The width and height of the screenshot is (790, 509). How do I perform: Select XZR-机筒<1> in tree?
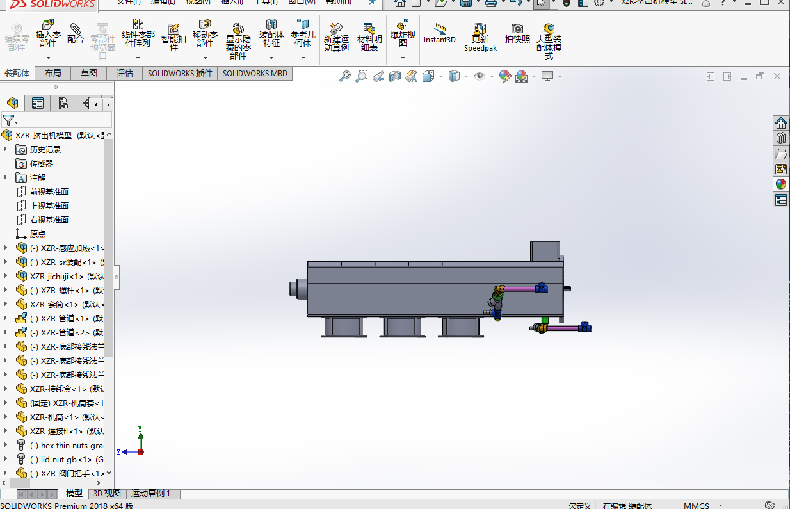[x=67, y=417]
